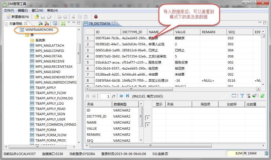Select the TB_DICTDATA editor tab

pos(100,24)
